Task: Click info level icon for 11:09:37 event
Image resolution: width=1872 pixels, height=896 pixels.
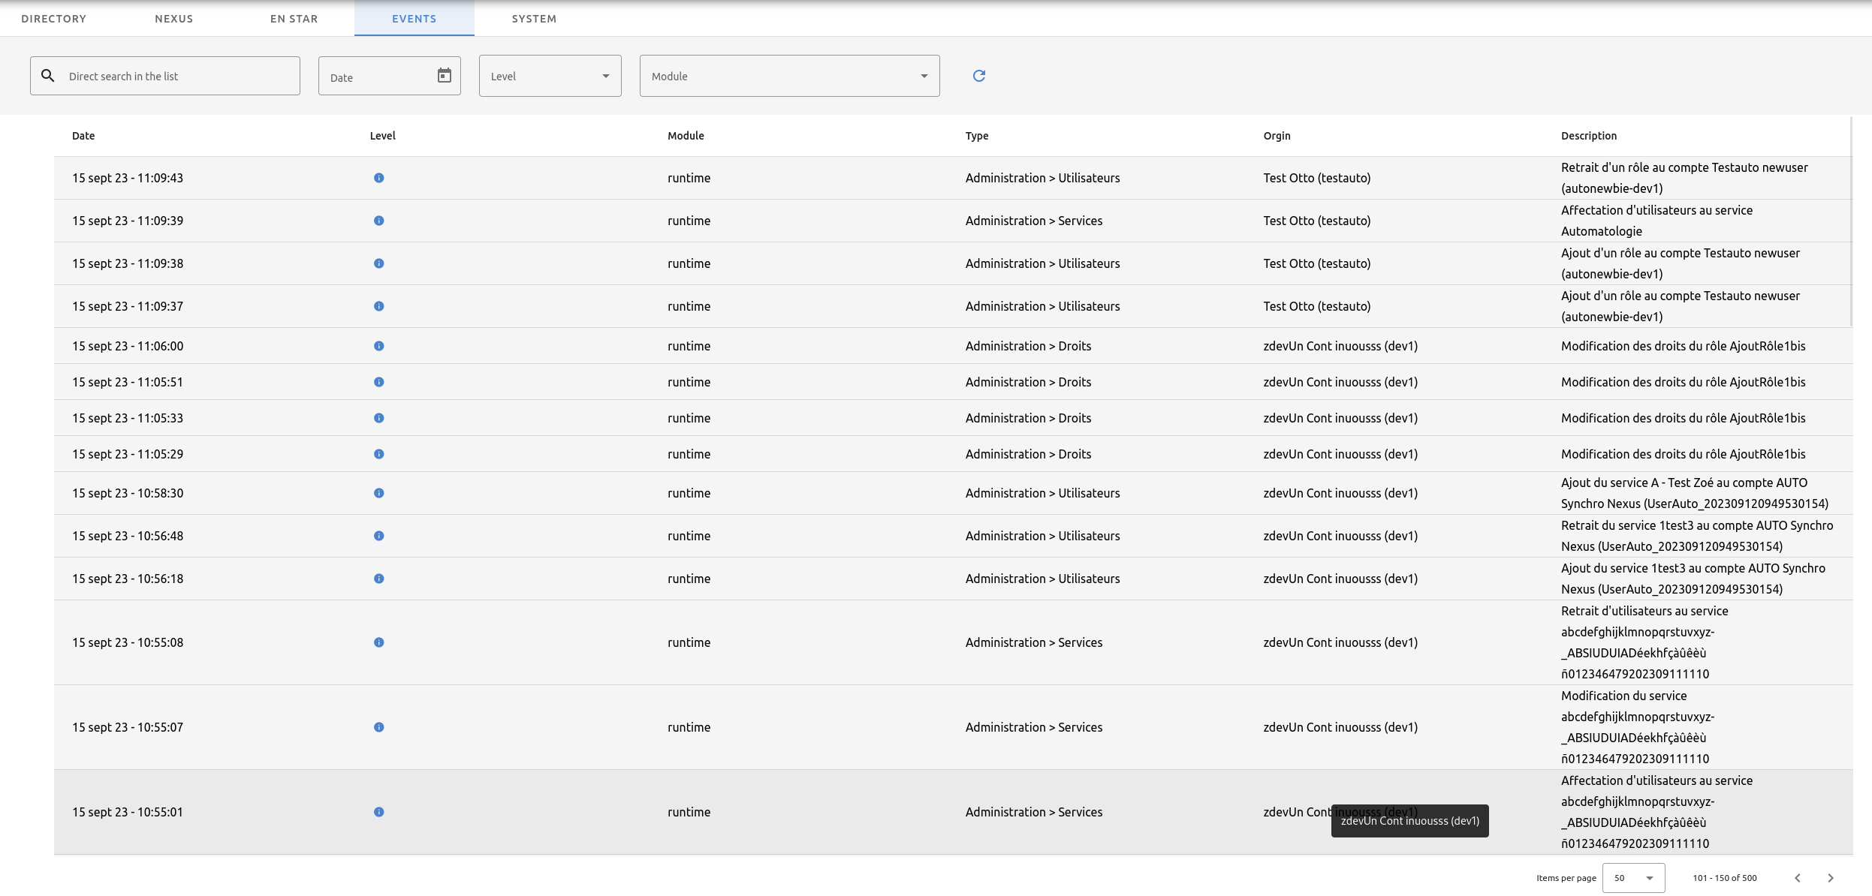Action: [379, 306]
